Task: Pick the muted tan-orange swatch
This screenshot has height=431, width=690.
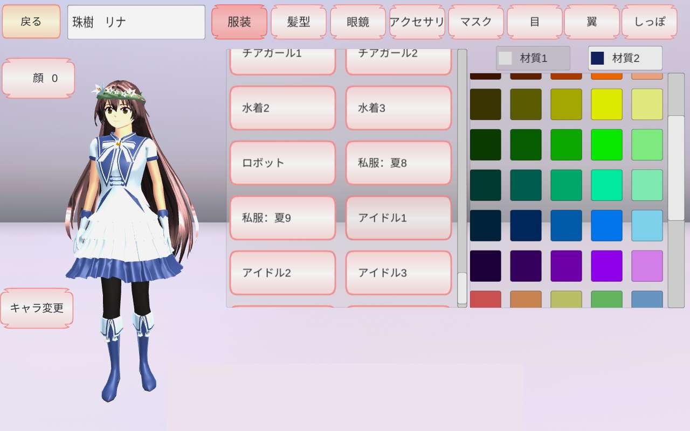Action: (x=526, y=300)
